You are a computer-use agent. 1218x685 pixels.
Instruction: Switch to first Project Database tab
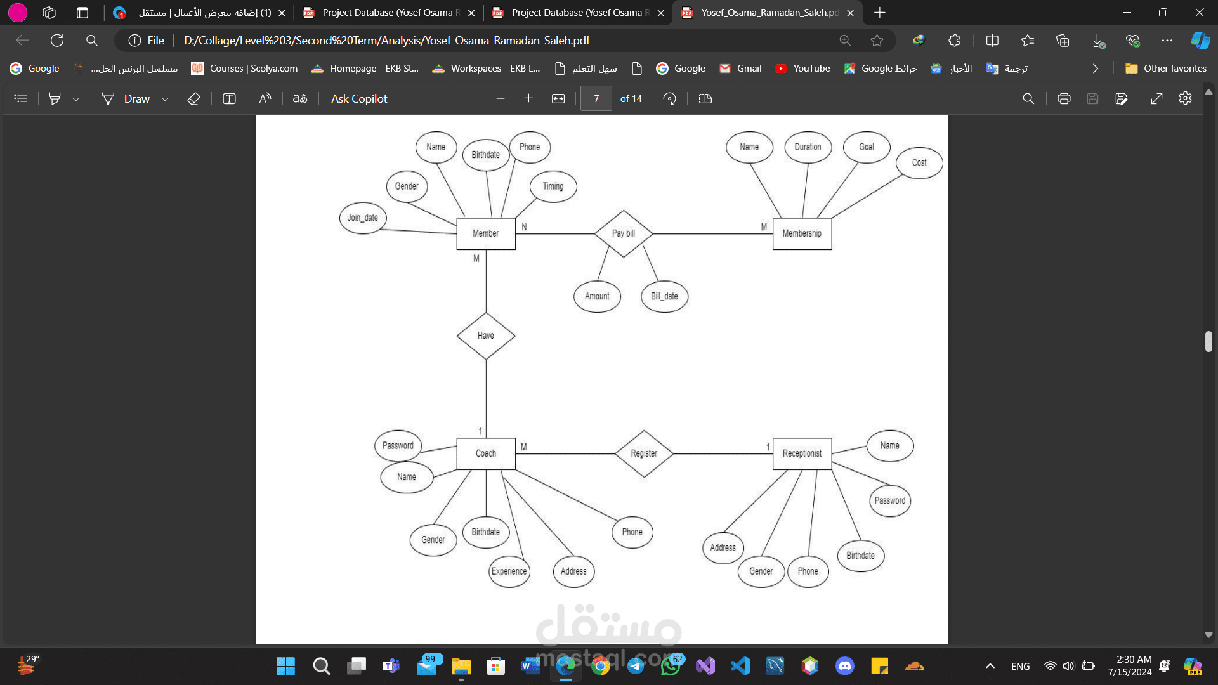[387, 13]
